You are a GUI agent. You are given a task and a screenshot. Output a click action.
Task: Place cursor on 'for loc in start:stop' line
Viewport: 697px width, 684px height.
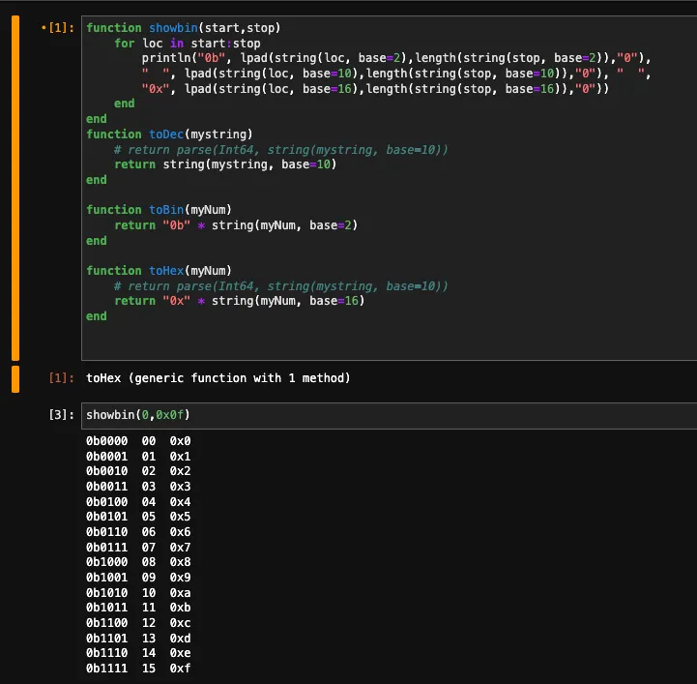coord(188,44)
